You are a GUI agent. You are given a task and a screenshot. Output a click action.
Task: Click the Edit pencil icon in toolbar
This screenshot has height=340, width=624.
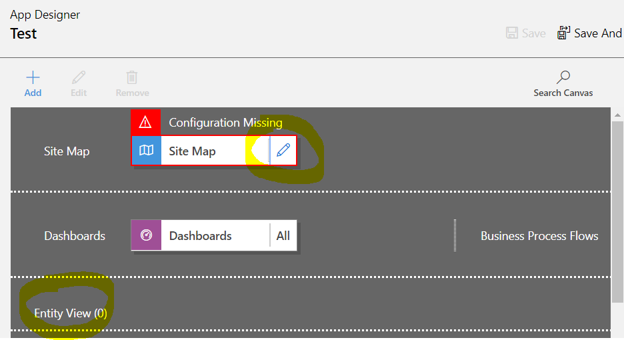tap(79, 77)
